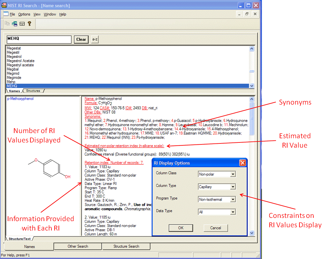Viewport: 324px width, 259px height.
Task: Open the Column Type dropdown
Action: click(x=233, y=187)
